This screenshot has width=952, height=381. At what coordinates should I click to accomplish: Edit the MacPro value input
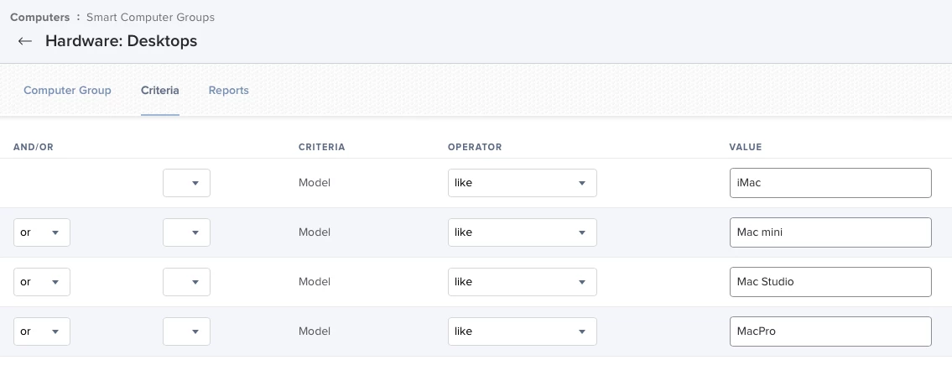click(830, 331)
